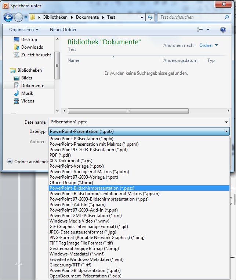Choose PowerPoint 97-2003-Vorlage (*.pot)

[x=139, y=177]
